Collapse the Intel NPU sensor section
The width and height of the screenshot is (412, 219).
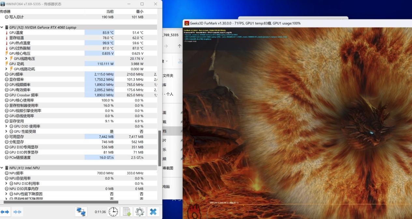click(2, 168)
